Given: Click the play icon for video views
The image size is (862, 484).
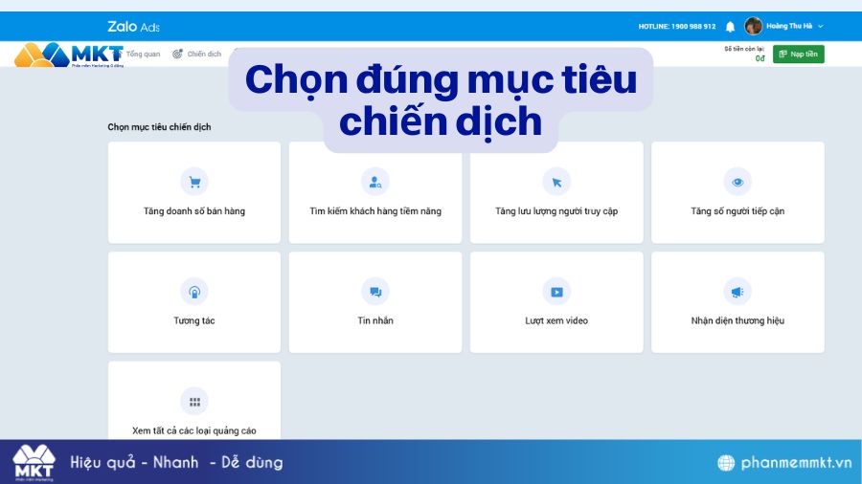Looking at the screenshot, I should 556,292.
